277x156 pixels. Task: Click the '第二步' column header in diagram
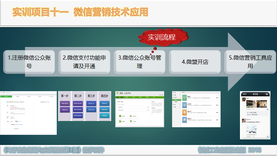(78, 96)
